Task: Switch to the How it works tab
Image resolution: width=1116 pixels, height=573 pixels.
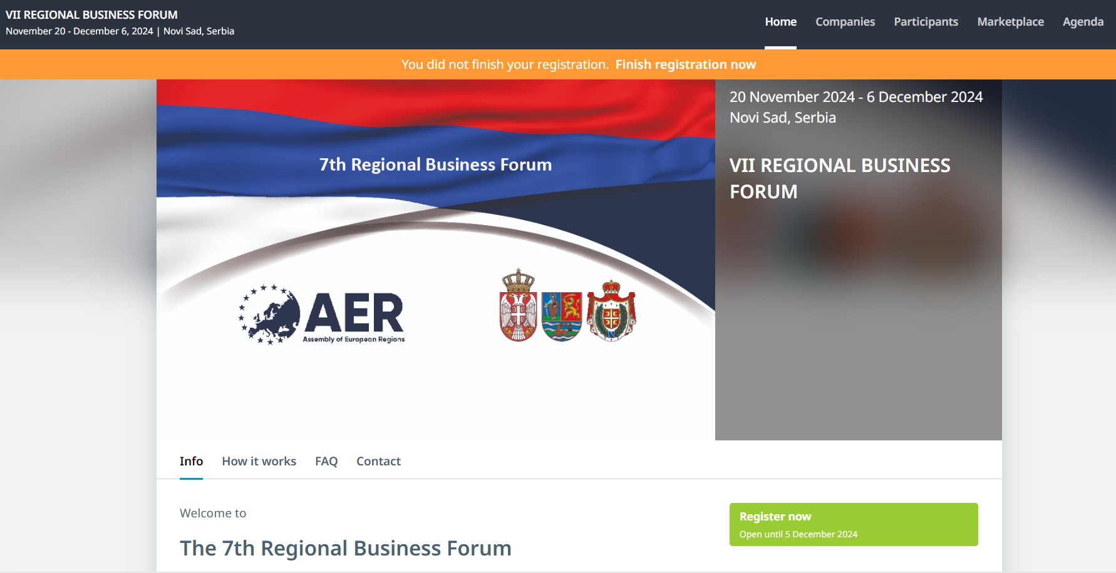Action: click(259, 462)
